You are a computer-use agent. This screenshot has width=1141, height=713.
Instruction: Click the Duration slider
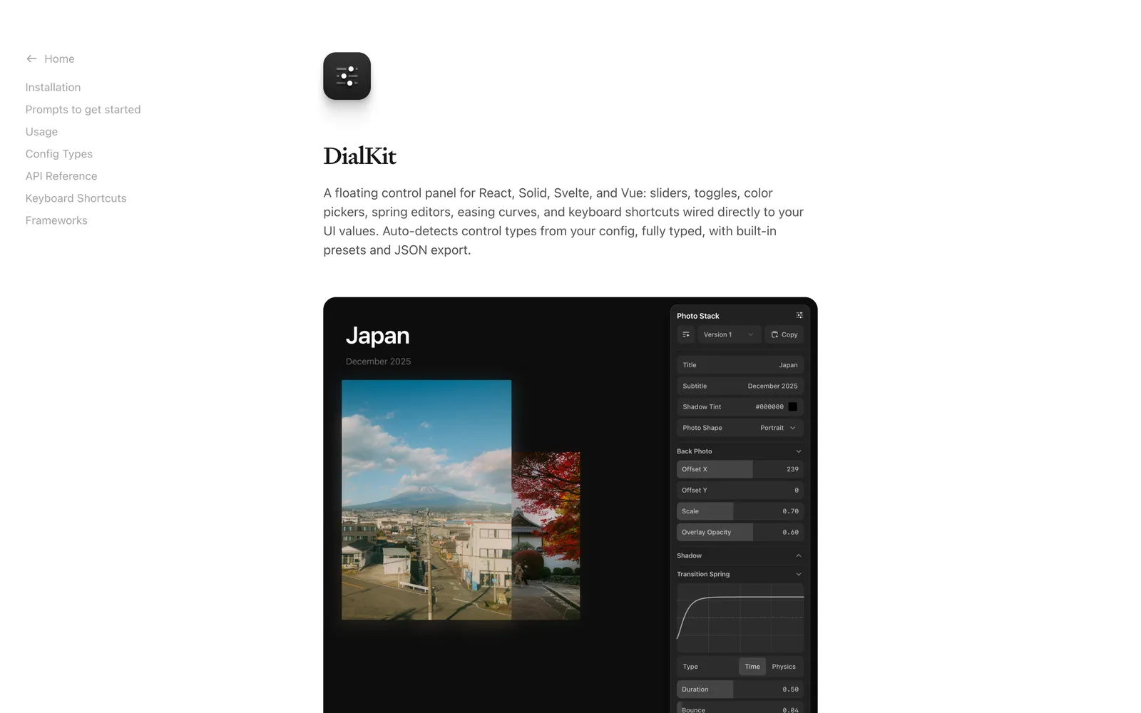pos(740,689)
